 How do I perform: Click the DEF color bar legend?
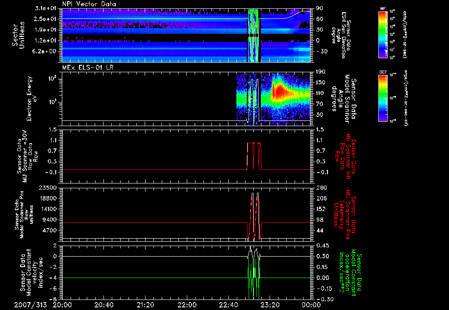(383, 98)
